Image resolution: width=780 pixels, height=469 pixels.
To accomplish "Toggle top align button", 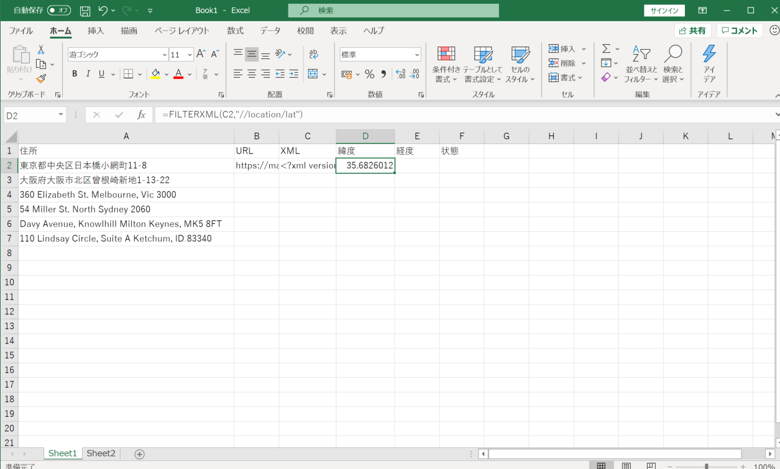I will pyautogui.click(x=238, y=54).
